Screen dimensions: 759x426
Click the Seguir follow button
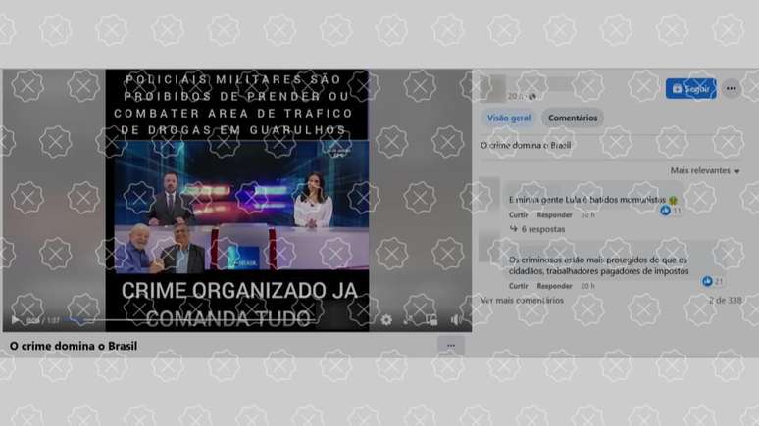click(690, 89)
